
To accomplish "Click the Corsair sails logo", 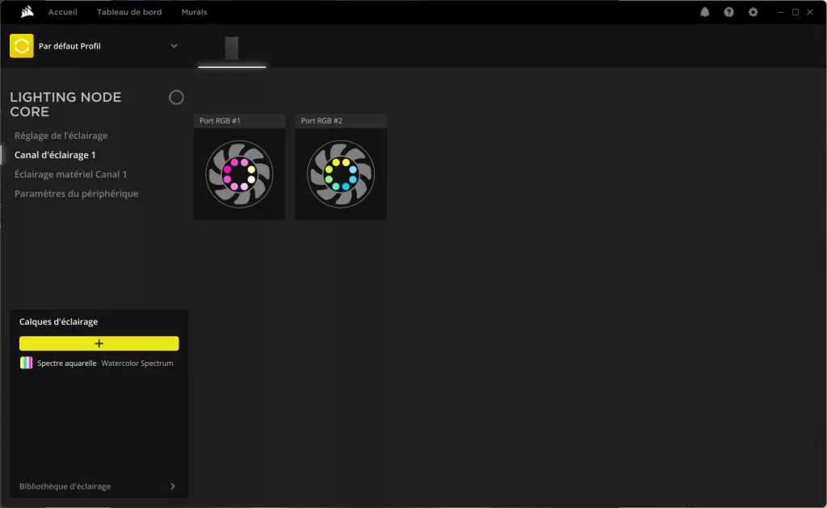I will 27,11.
